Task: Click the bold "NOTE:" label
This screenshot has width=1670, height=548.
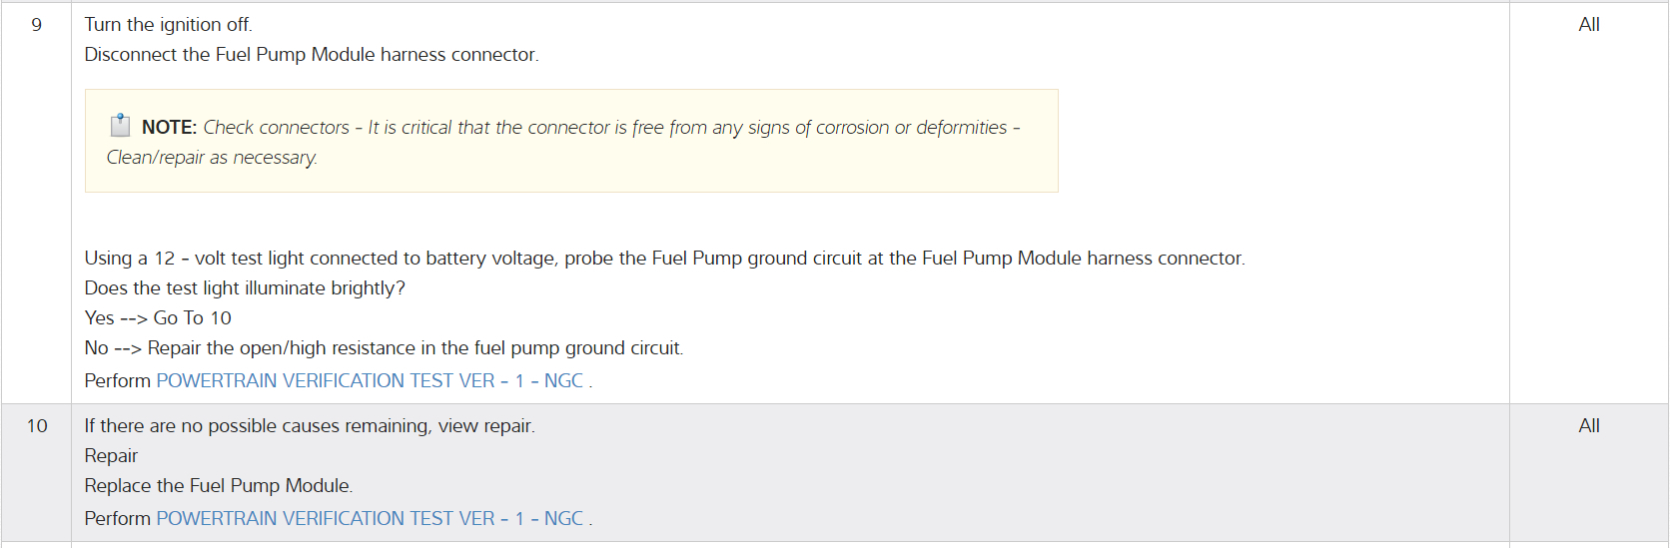Action: (x=169, y=128)
